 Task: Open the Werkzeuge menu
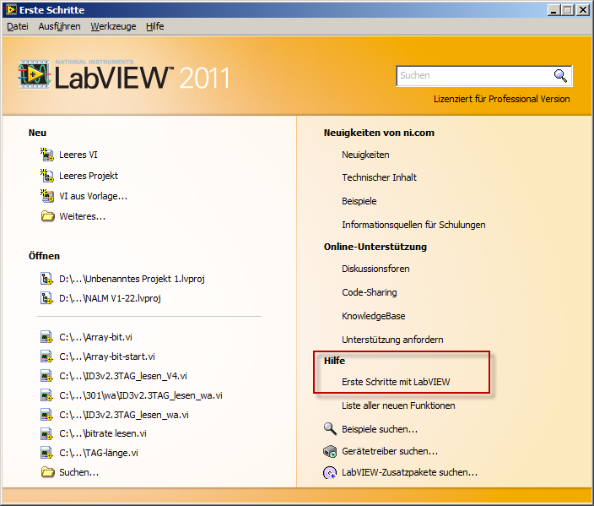[113, 26]
